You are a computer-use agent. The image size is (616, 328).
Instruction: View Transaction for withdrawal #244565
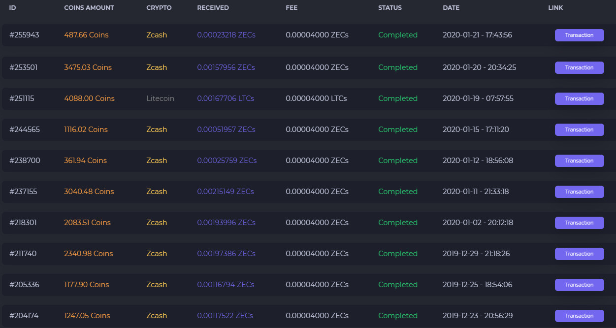pyautogui.click(x=579, y=130)
